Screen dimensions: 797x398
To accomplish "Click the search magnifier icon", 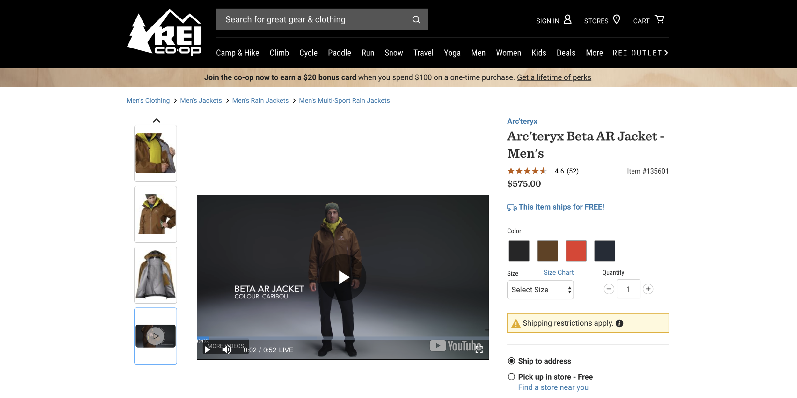I will pos(416,19).
